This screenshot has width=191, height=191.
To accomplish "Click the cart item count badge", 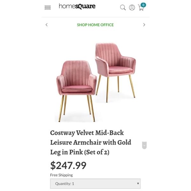I will click(143, 5).
